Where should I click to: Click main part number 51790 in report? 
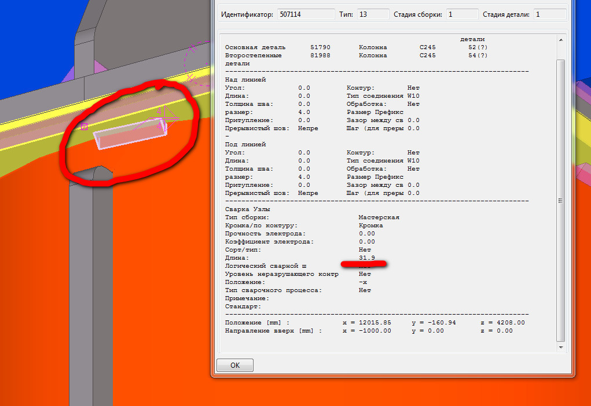[x=320, y=47]
